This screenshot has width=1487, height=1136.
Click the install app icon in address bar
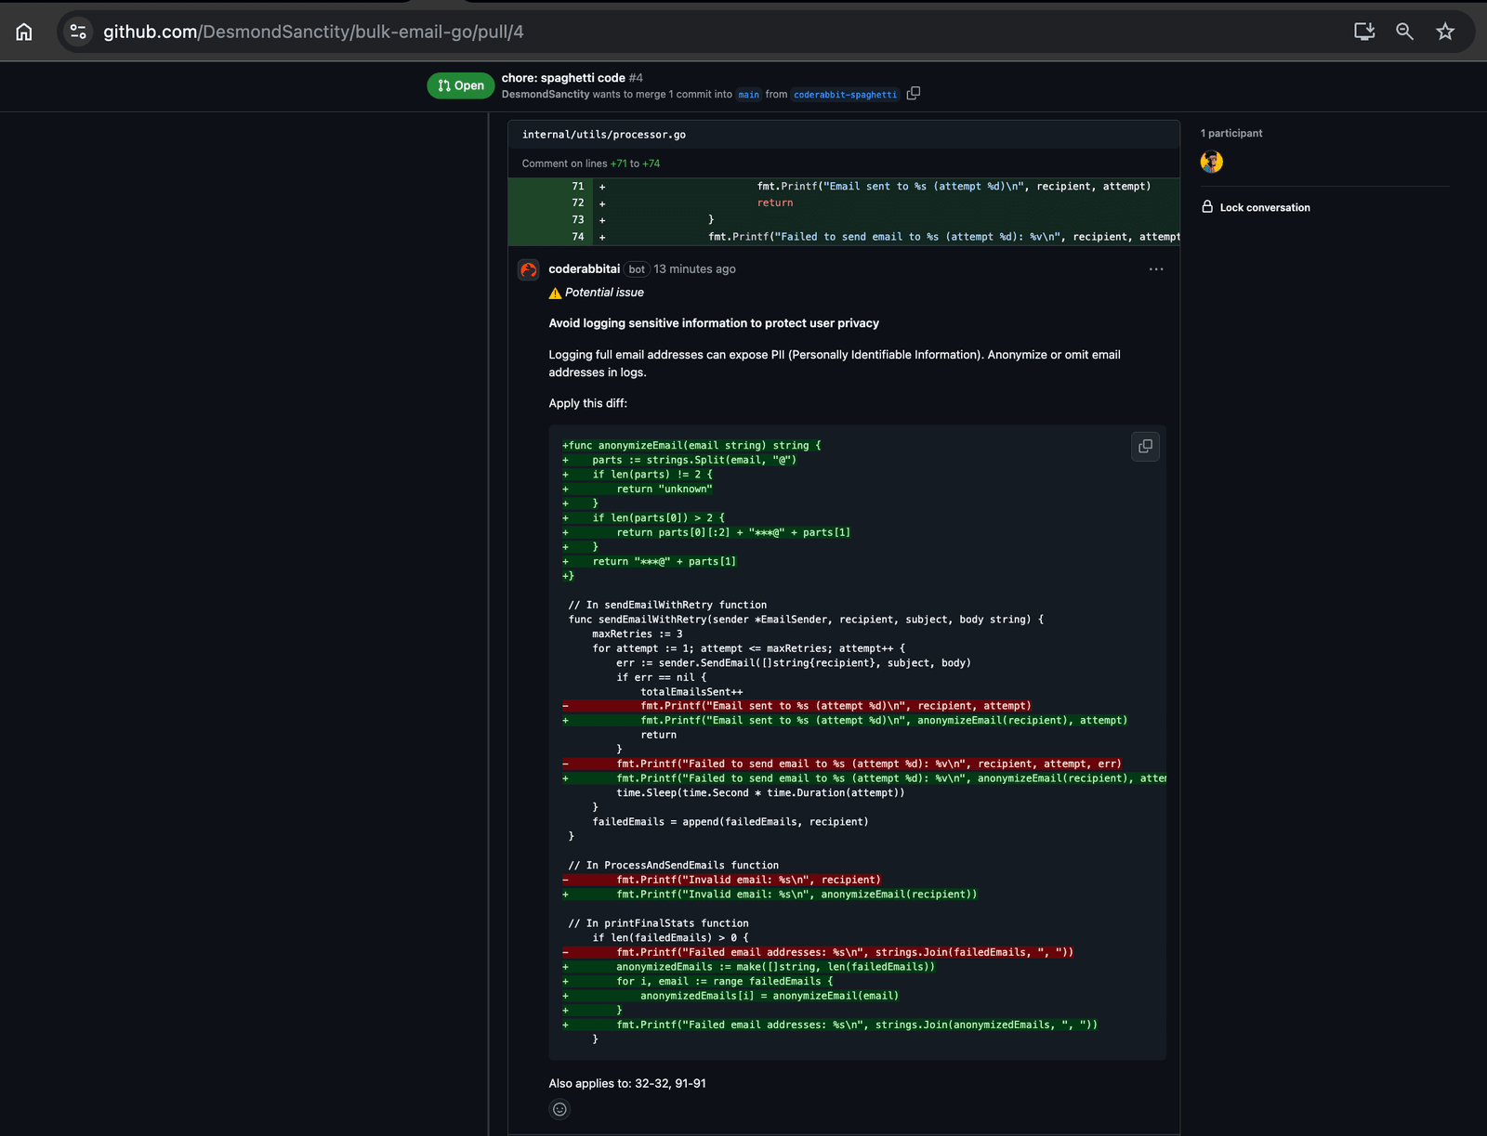[1363, 32]
